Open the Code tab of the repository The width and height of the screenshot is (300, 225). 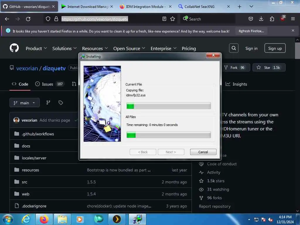[x=20, y=84]
